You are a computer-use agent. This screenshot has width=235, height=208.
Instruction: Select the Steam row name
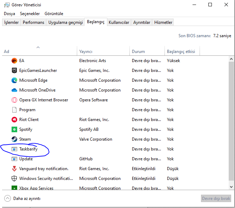point(25,139)
